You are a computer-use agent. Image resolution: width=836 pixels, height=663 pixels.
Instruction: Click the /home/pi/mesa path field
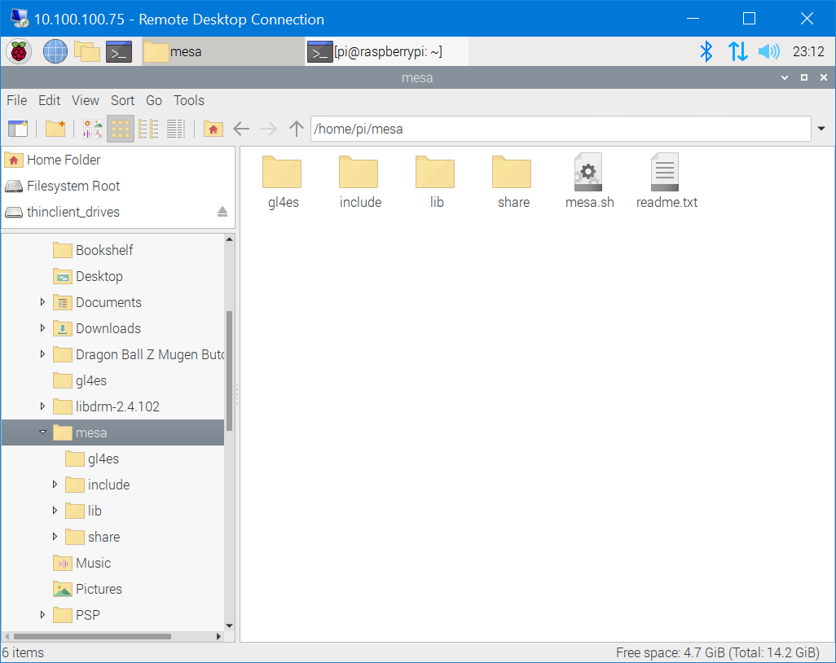560,129
